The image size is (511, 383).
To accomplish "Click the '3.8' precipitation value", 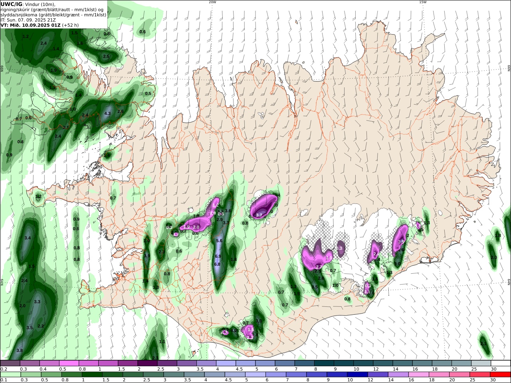I will tap(20, 350).
